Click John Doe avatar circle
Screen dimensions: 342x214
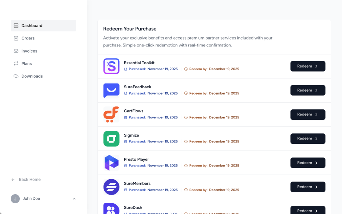15,199
